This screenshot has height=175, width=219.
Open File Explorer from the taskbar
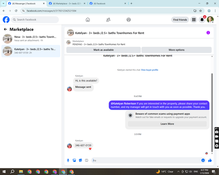tap(21, 171)
